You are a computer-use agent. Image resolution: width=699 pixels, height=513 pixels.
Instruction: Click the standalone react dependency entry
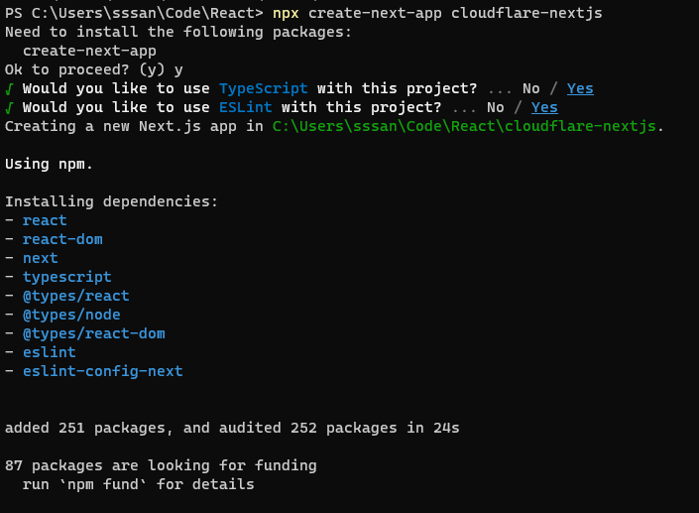(45, 220)
